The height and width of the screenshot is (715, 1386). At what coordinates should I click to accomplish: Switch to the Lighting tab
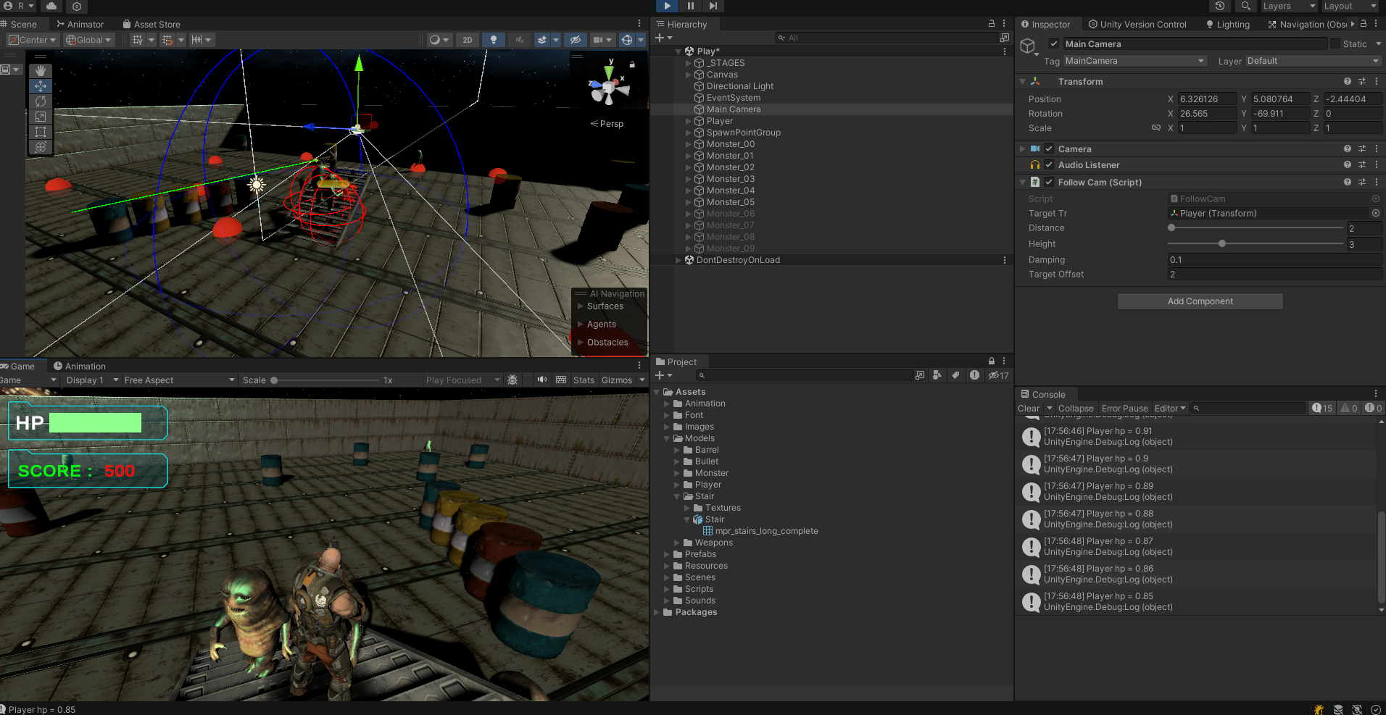point(1228,24)
